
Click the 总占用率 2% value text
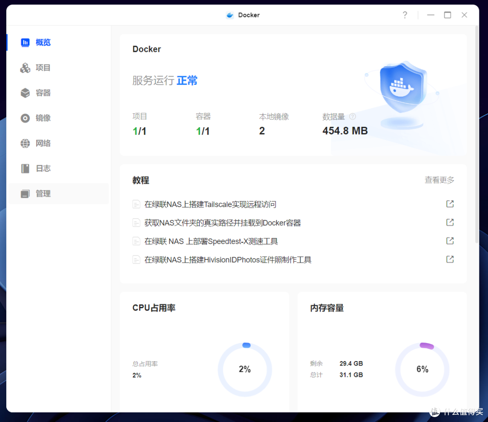point(137,376)
